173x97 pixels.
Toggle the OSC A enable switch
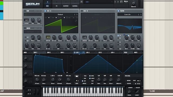pyautogui.click(x=45, y=11)
